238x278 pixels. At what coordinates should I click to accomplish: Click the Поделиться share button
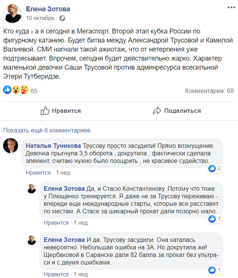point(177,111)
